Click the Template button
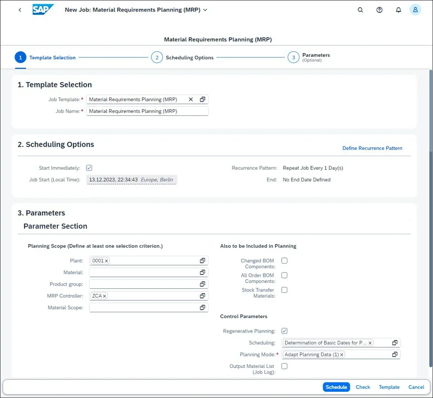Screen dimensions: 433x398 click(x=389, y=387)
